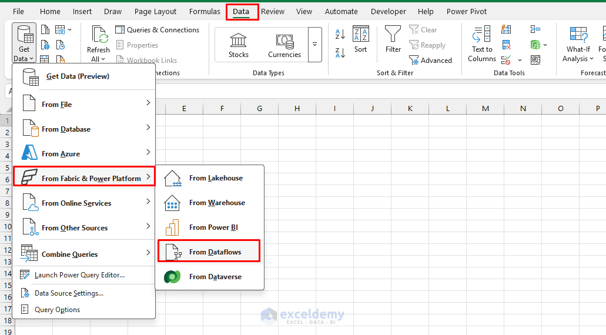Screen dimensions: 606x335
Task: Switch to the Developer ribbon tab
Action: [x=389, y=12]
